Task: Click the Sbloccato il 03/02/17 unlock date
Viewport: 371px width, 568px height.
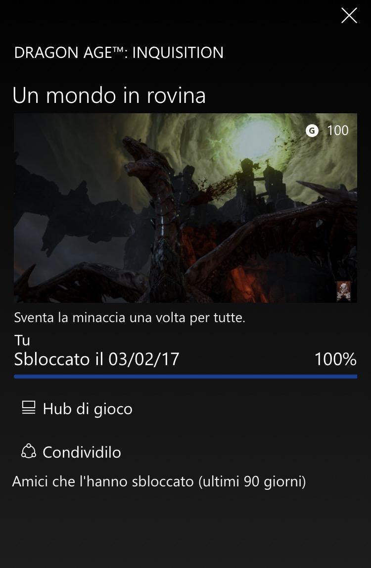Action: click(x=97, y=359)
